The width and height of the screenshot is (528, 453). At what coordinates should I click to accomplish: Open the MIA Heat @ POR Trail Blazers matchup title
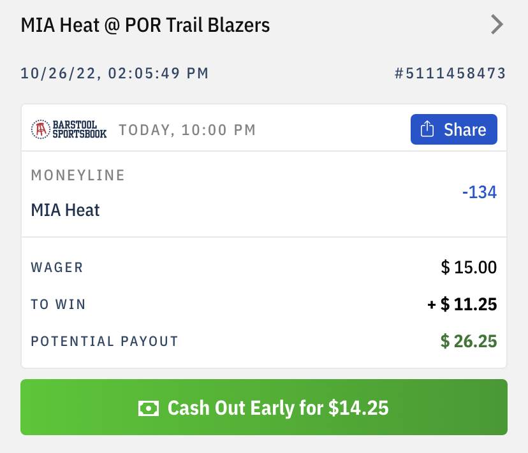(x=145, y=25)
